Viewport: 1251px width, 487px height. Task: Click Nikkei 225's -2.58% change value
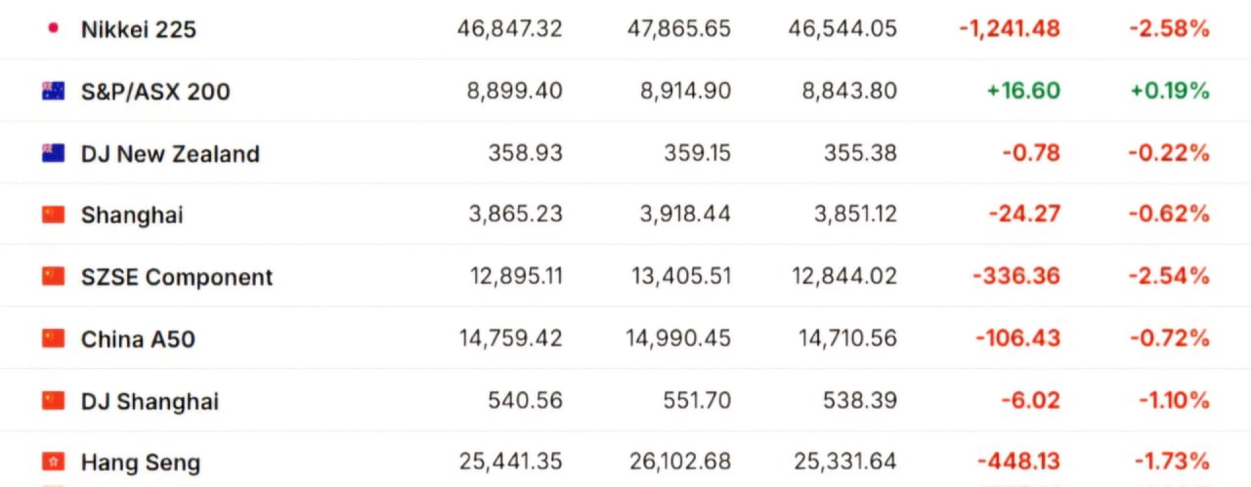tap(1169, 29)
